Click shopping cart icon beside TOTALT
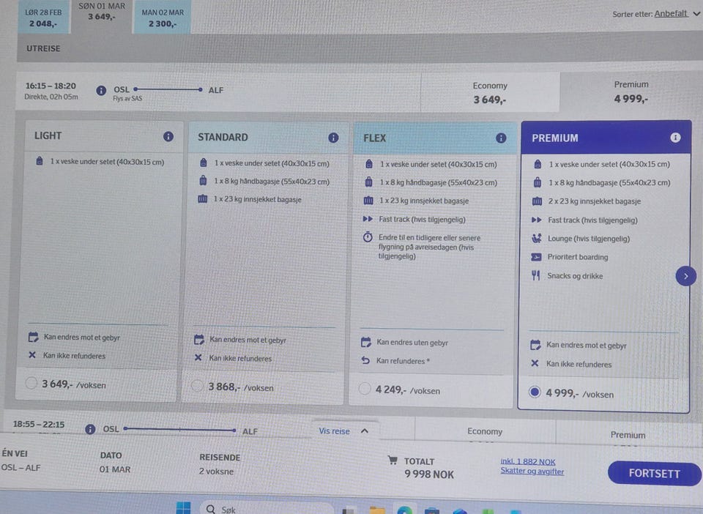 click(x=393, y=461)
